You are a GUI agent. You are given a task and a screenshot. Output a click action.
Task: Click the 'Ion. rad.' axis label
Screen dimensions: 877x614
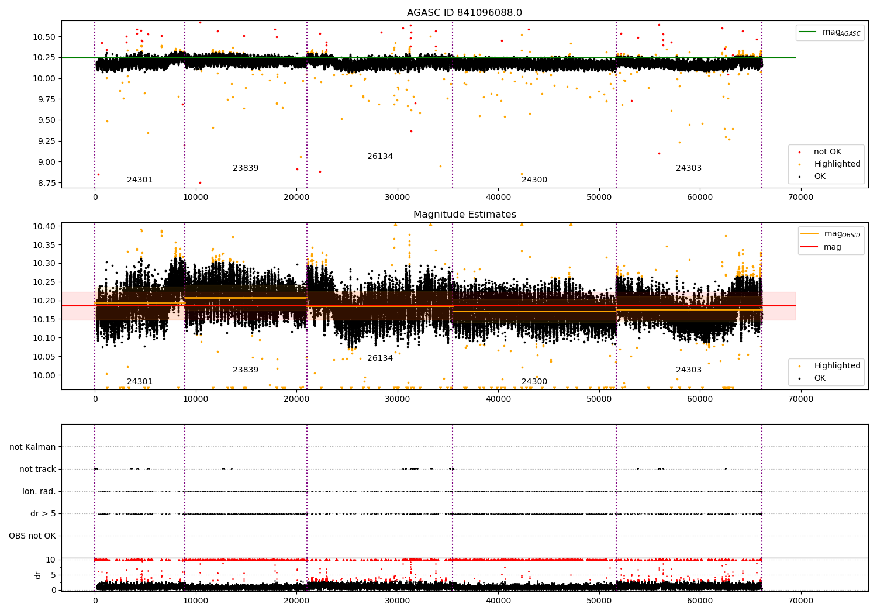pos(39,492)
